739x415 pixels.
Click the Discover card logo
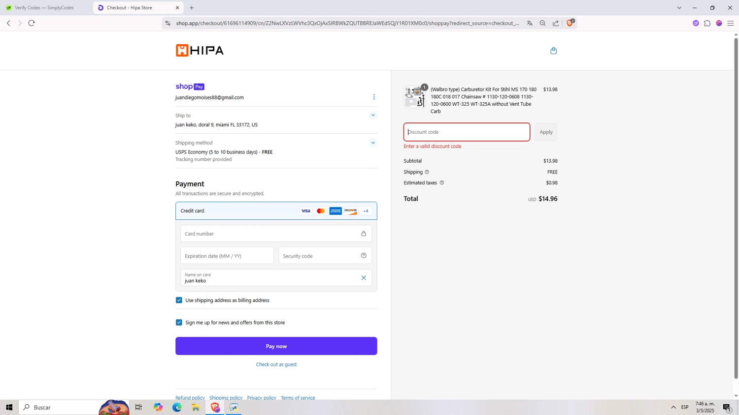pyautogui.click(x=350, y=211)
